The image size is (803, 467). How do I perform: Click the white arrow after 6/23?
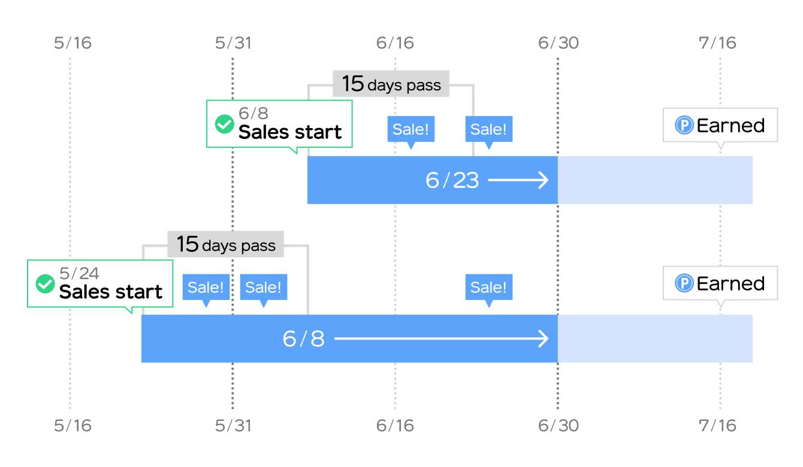[x=518, y=180]
